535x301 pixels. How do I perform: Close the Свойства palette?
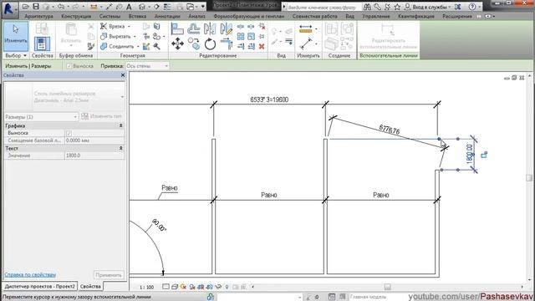[123, 75]
